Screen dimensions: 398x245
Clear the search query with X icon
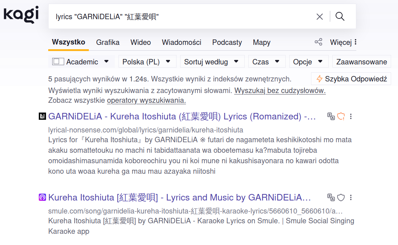(319, 17)
